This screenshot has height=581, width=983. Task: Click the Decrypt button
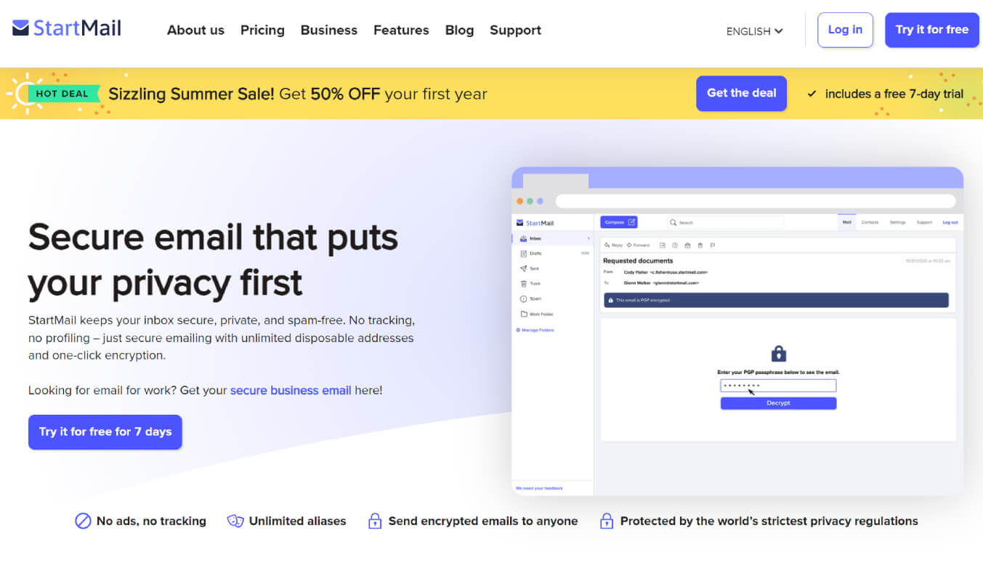tap(778, 403)
